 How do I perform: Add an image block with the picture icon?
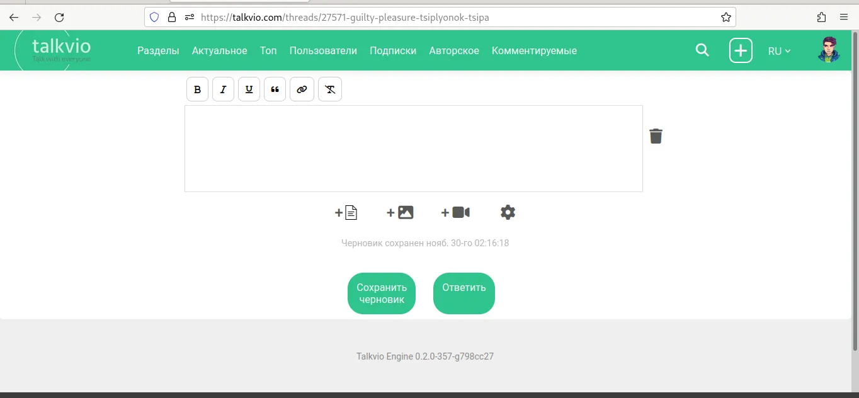(400, 213)
